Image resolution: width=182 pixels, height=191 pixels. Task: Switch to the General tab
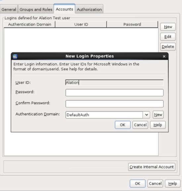[x=9, y=9]
